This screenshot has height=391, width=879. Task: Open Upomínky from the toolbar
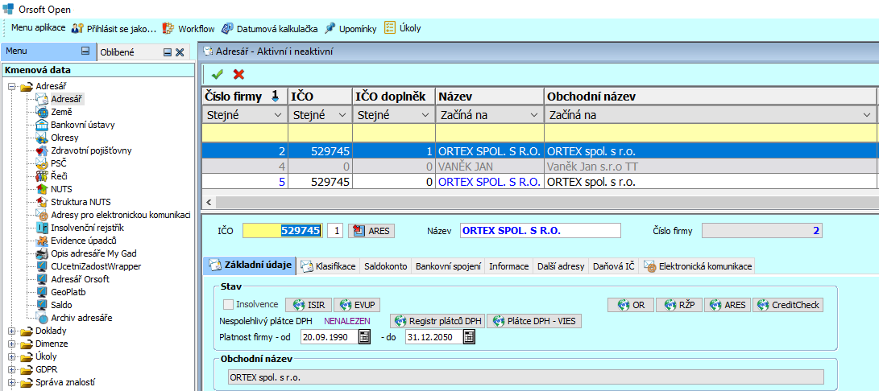tap(350, 28)
